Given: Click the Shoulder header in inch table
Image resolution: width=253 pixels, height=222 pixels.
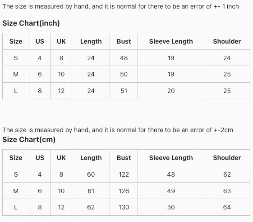Looking at the screenshot, I should coord(227,41).
